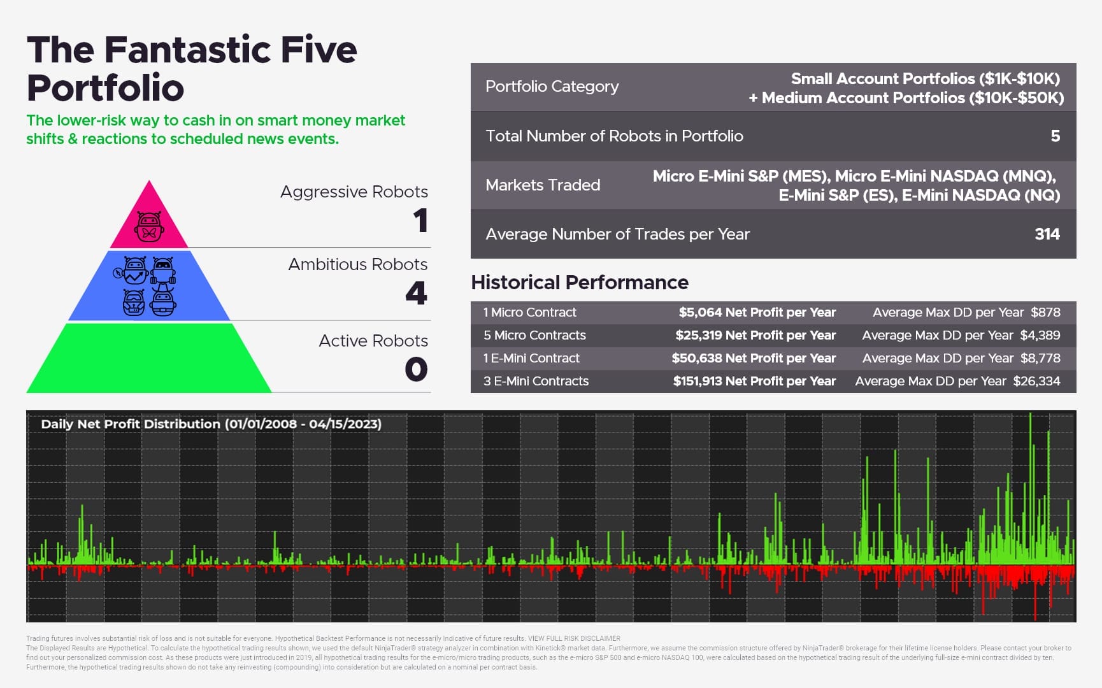This screenshot has width=1102, height=688.
Task: Click the Daily Net Profit Distribution label
Action: [211, 423]
